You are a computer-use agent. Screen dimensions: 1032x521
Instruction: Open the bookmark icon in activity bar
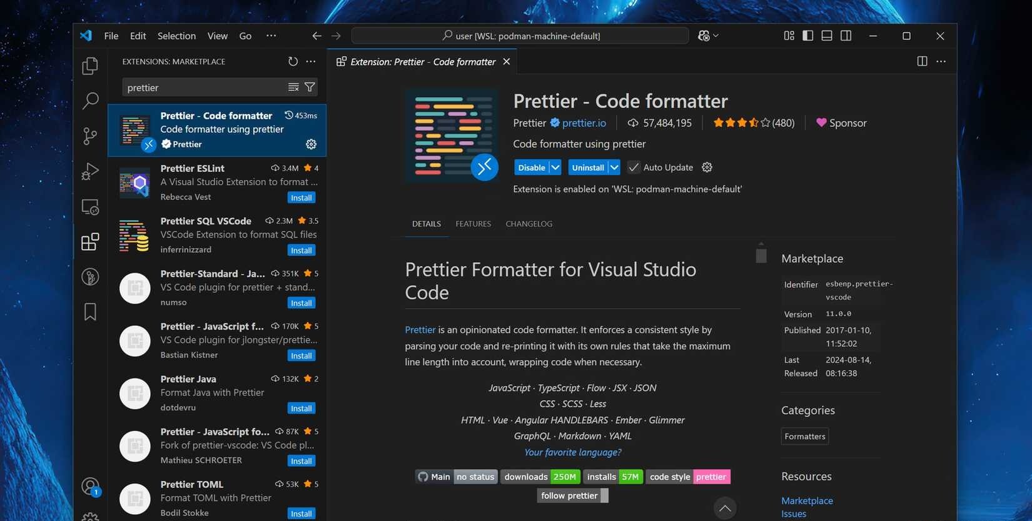pos(90,311)
